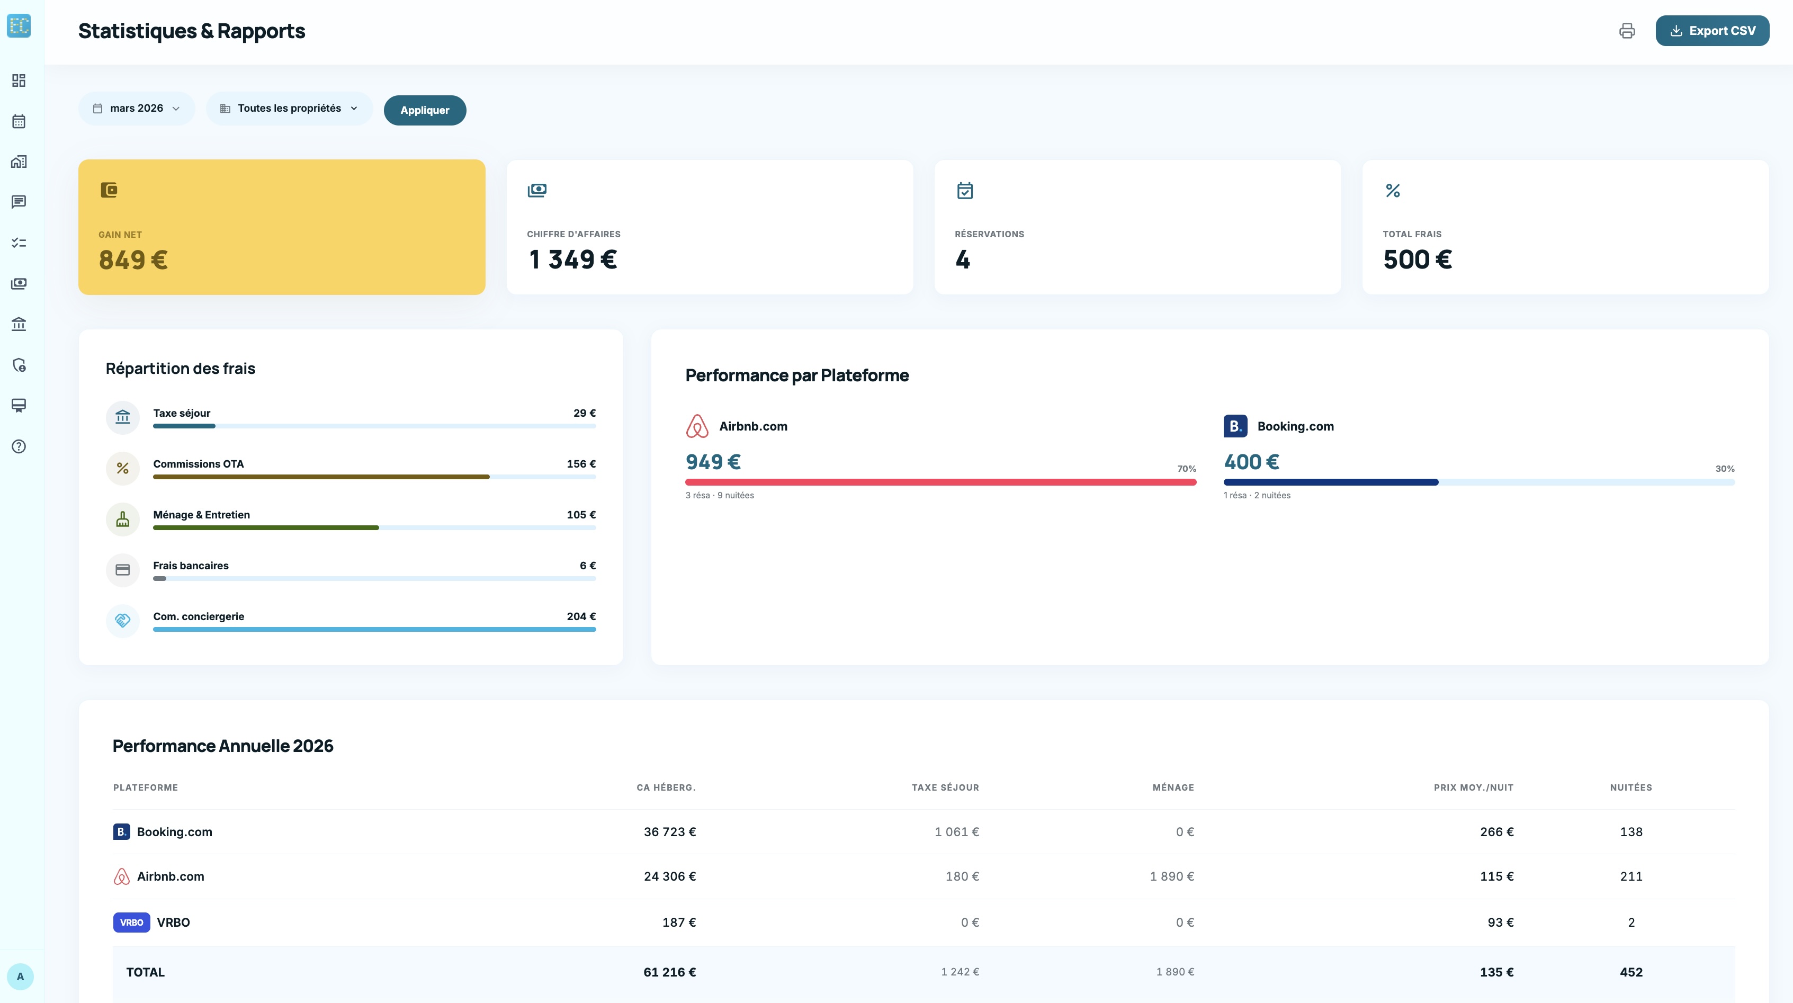
Task: Export data via the Export CSV button
Action: click(x=1713, y=30)
